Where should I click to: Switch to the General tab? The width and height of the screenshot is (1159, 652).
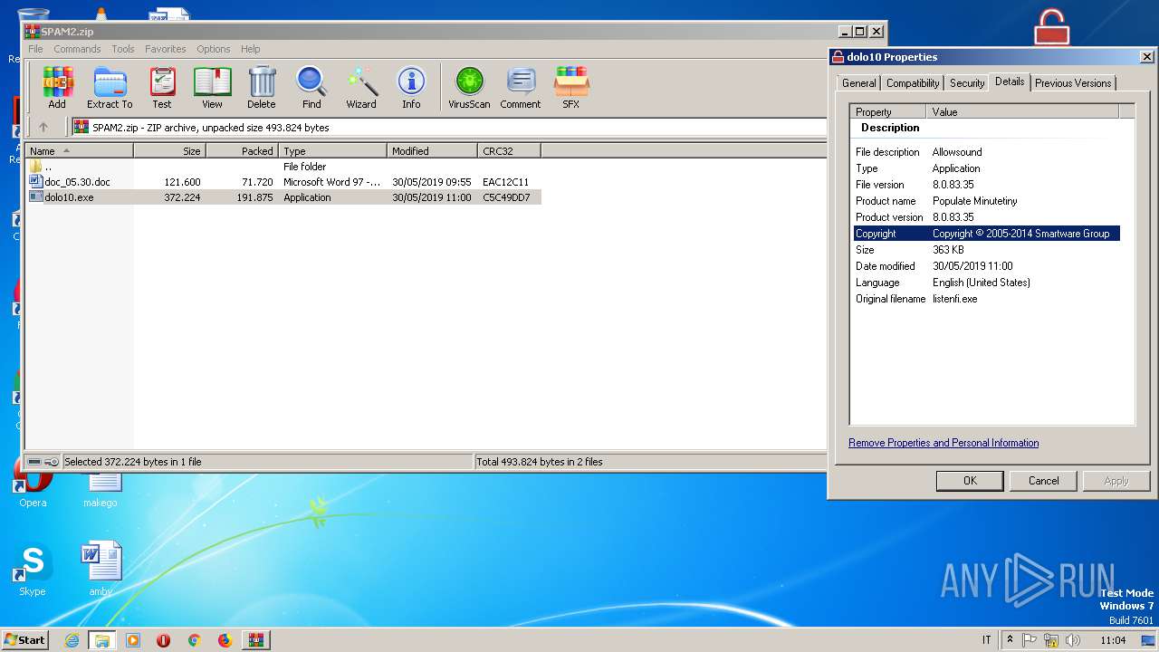point(858,82)
